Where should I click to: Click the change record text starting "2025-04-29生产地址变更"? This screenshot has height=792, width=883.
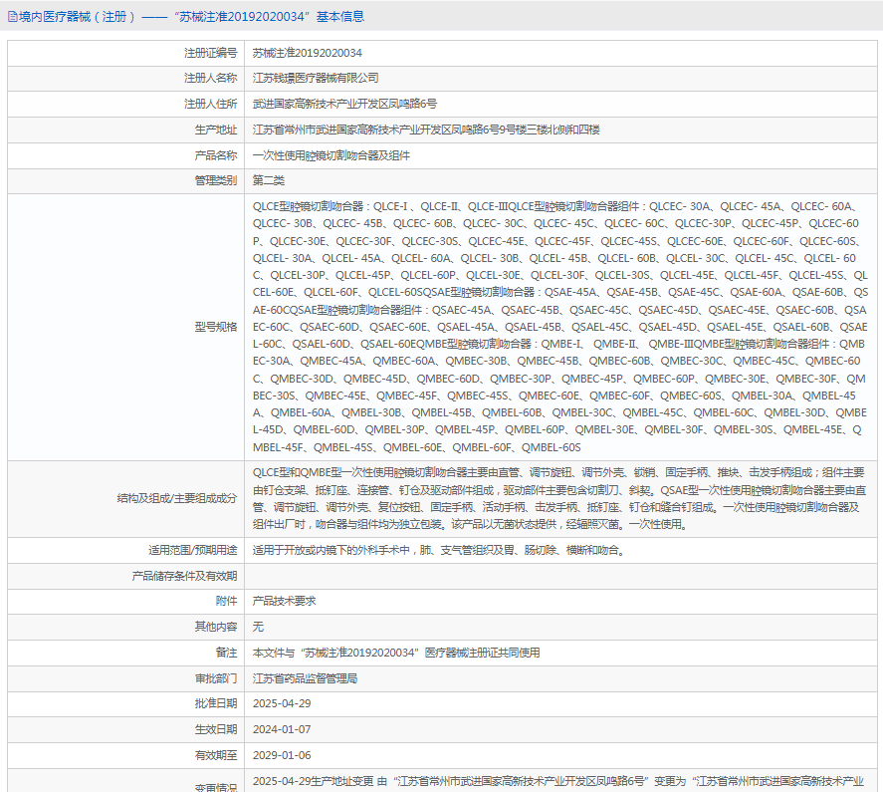coord(558,782)
